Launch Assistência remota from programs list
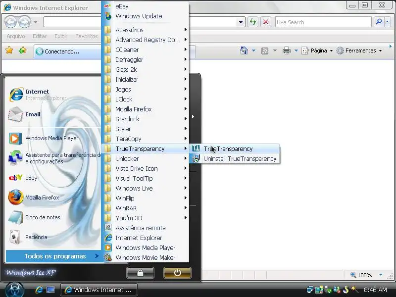 point(145,228)
